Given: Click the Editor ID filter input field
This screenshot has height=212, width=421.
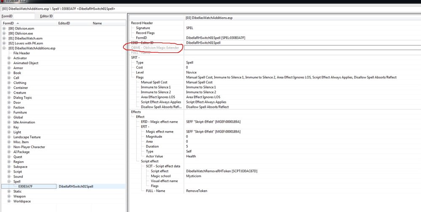Looking at the screenshot, I should [x=90, y=16].
